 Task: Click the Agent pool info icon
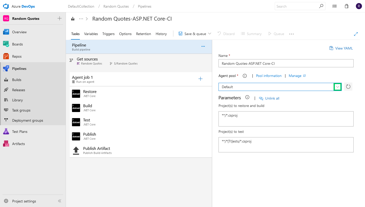point(245,76)
